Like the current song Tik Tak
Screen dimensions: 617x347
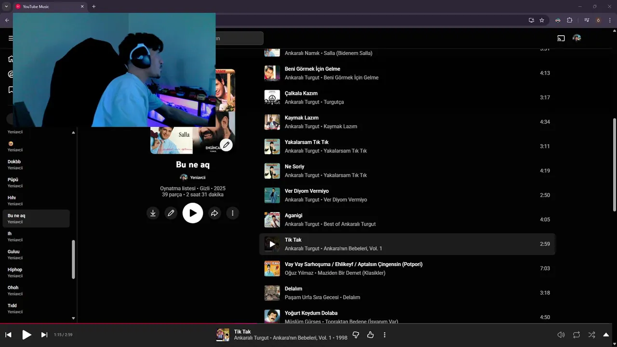click(x=370, y=334)
